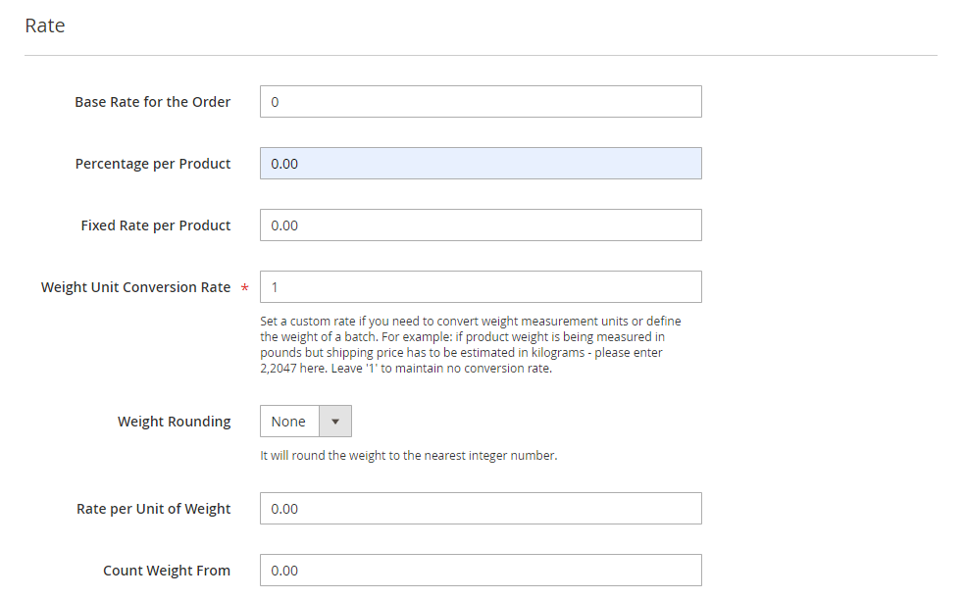Click the Fixed Rate per Product label

click(x=156, y=225)
